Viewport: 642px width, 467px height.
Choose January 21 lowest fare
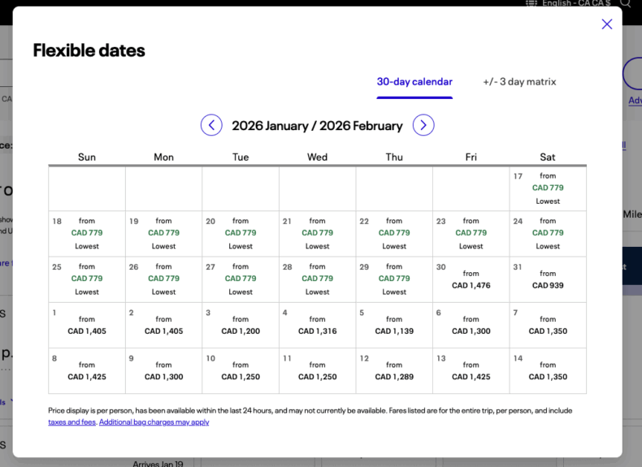pos(317,234)
